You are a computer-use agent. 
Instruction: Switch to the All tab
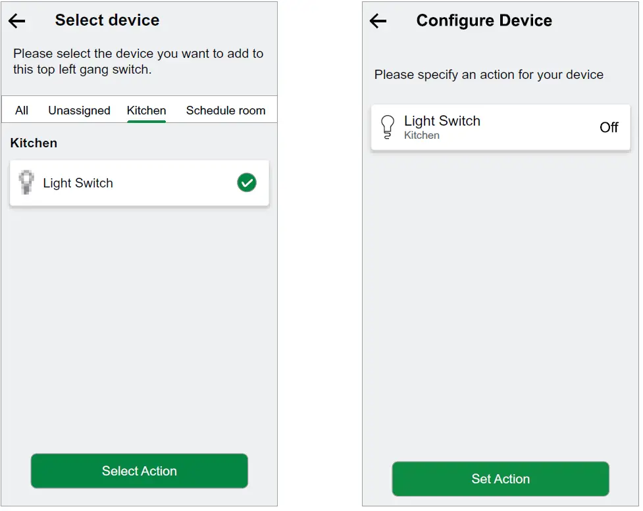21,110
